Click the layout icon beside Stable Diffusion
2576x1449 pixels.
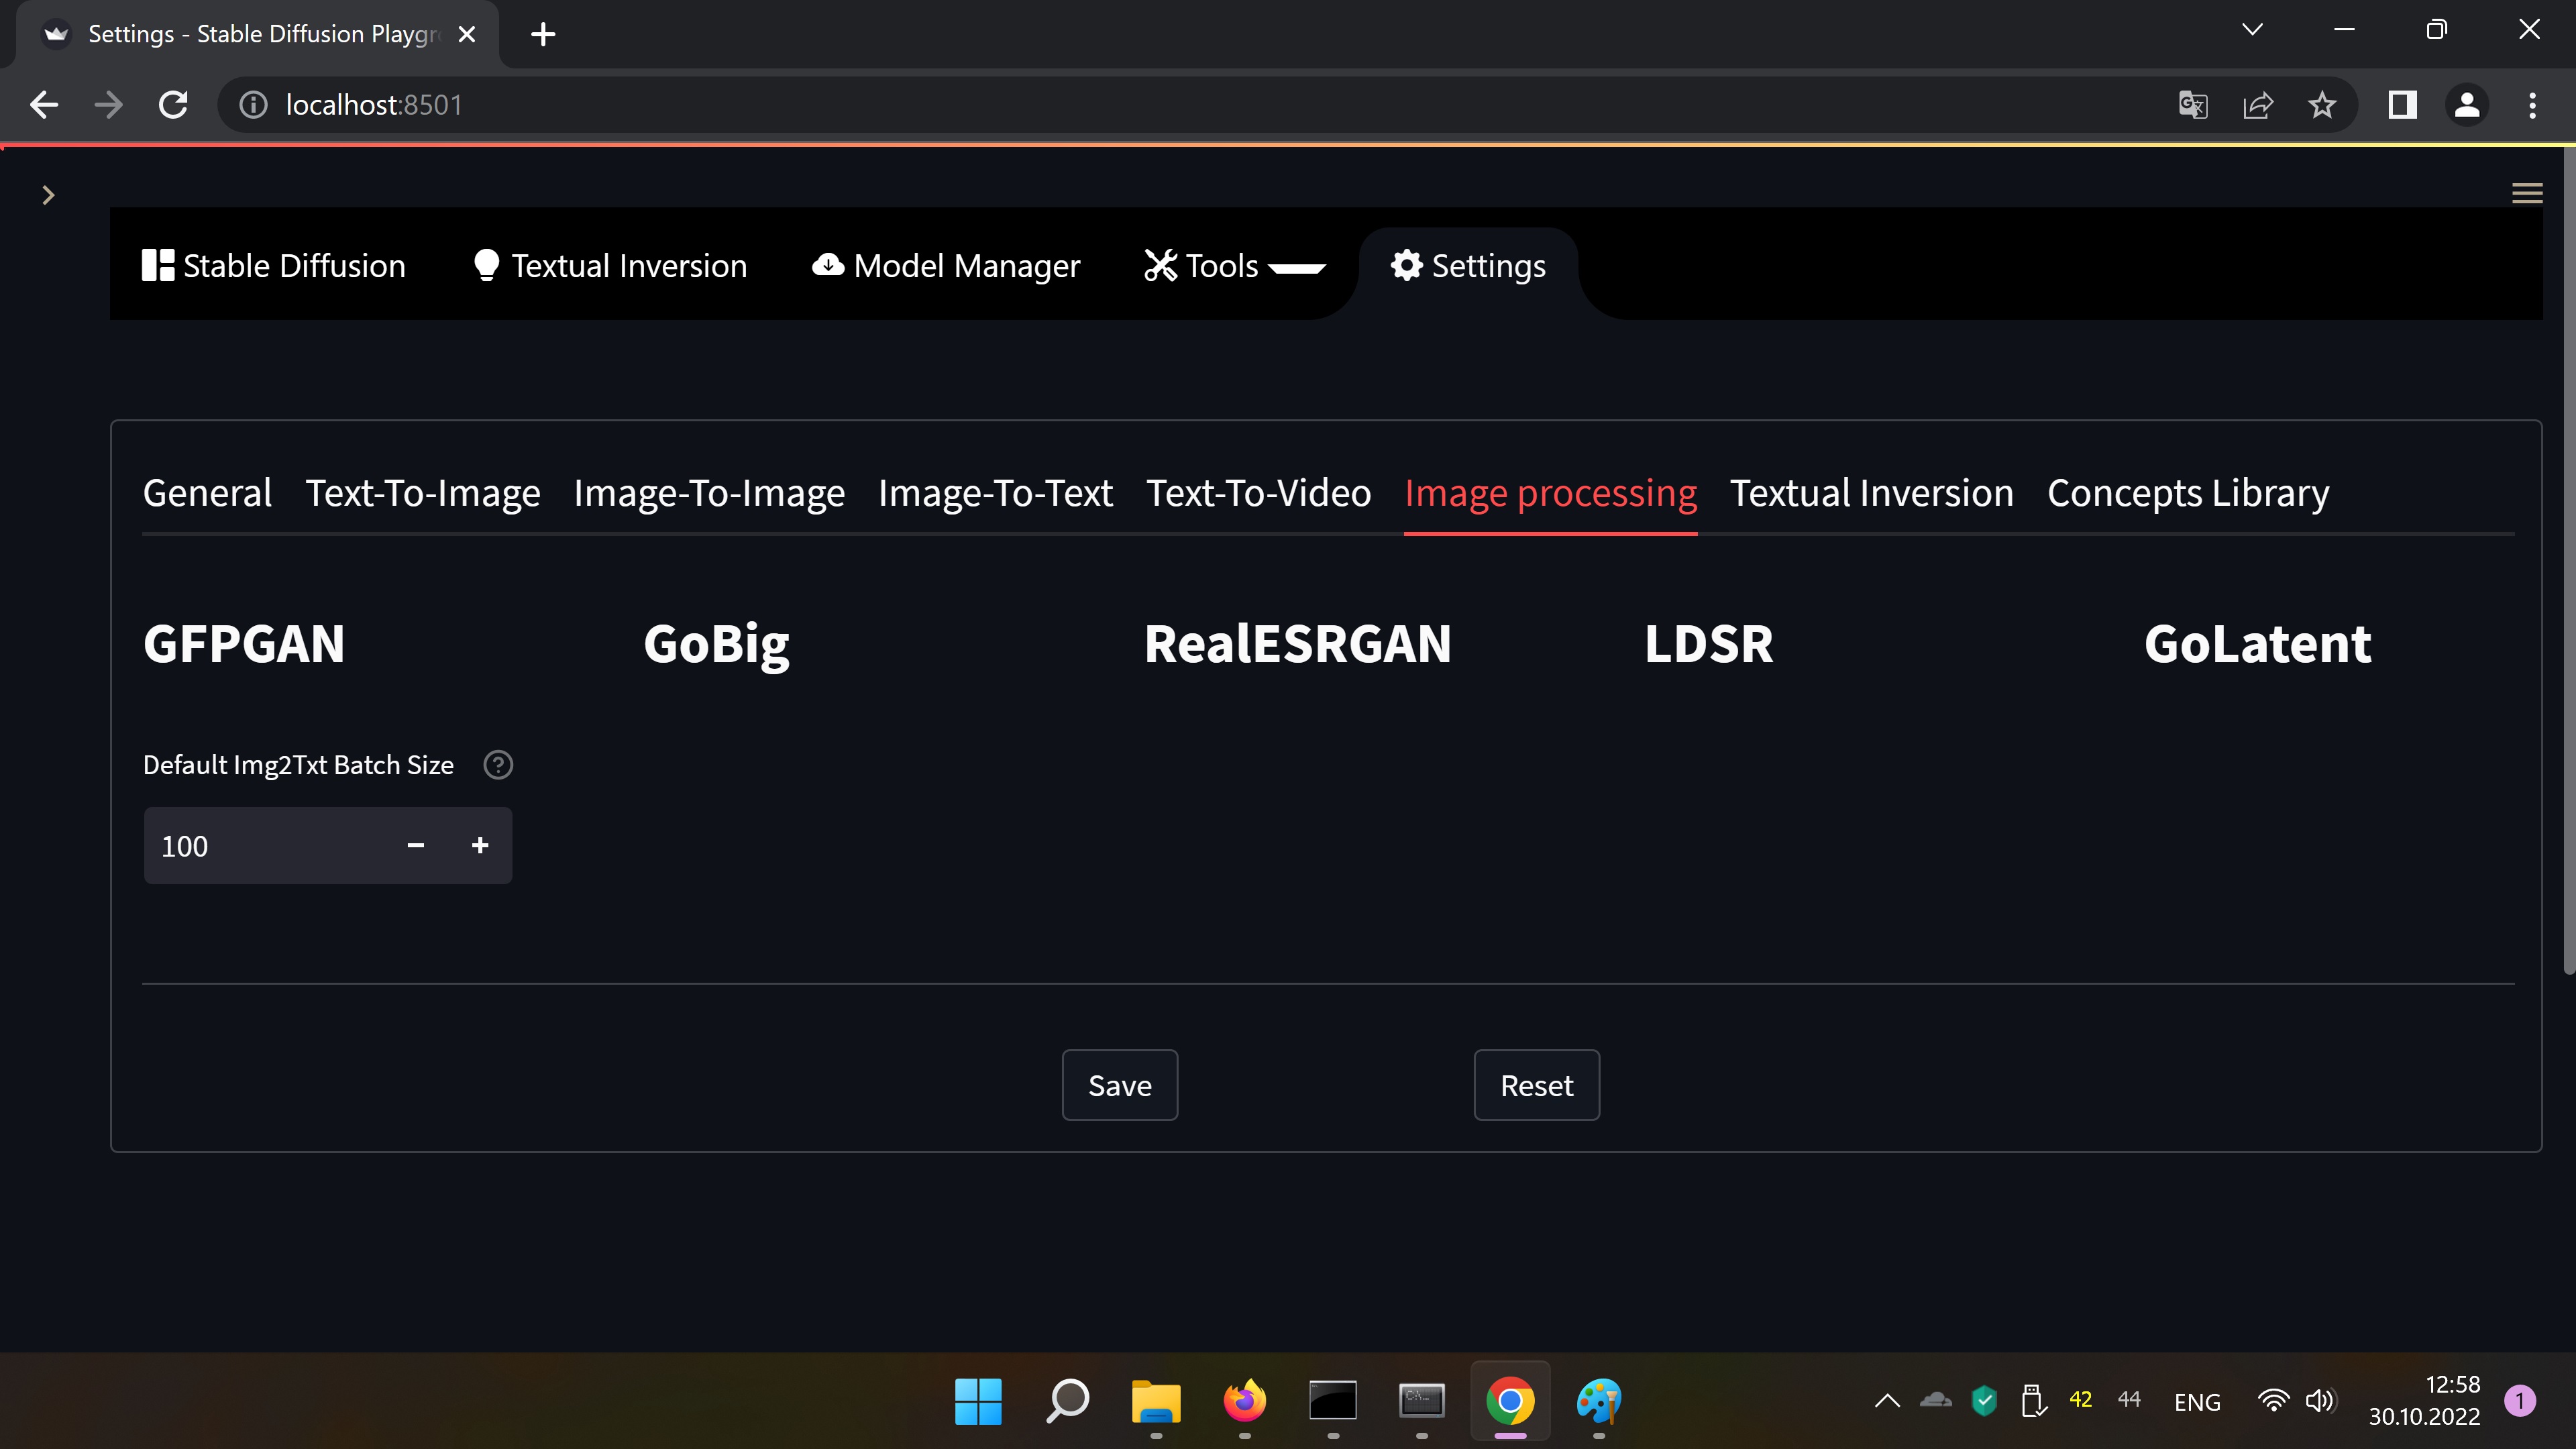pyautogui.click(x=158, y=265)
